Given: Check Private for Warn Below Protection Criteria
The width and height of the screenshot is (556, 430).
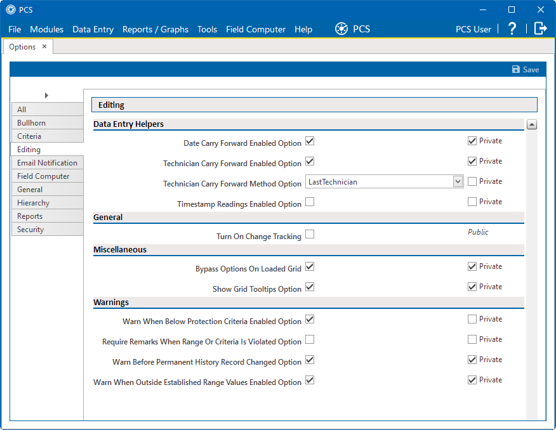Looking at the screenshot, I should (x=472, y=319).
